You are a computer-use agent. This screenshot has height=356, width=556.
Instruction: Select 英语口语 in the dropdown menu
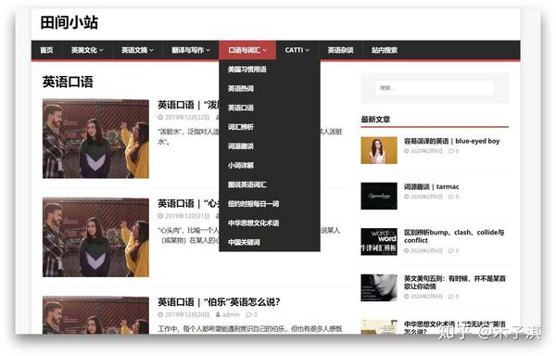point(241,108)
